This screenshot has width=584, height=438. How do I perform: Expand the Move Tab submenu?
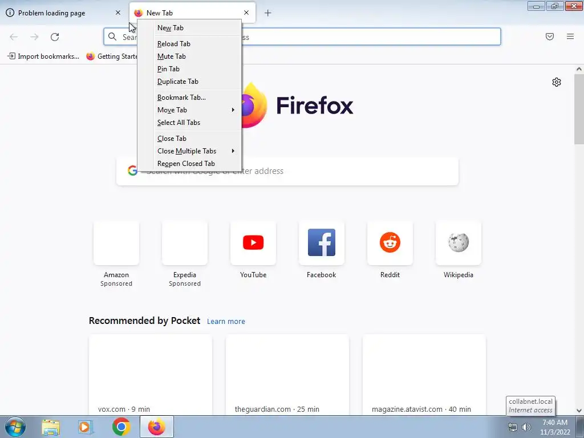189,110
